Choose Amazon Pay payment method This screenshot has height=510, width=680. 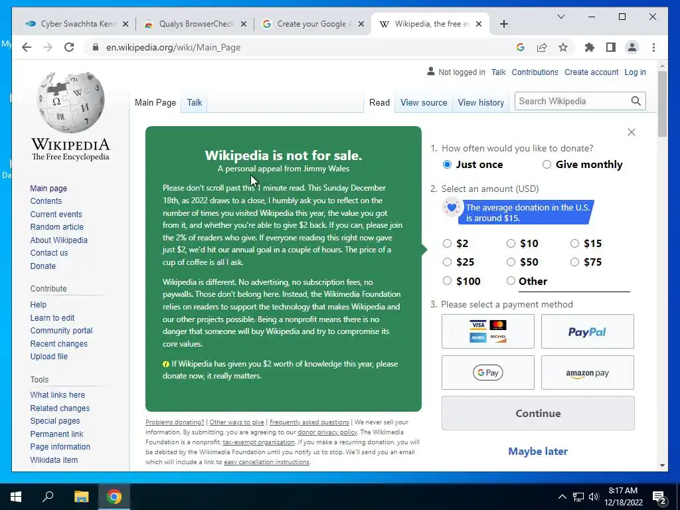tap(587, 373)
